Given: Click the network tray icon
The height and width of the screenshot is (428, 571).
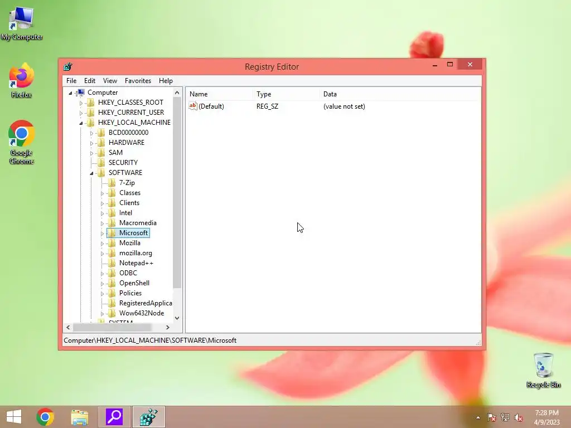Looking at the screenshot, I should pyautogui.click(x=505, y=417).
